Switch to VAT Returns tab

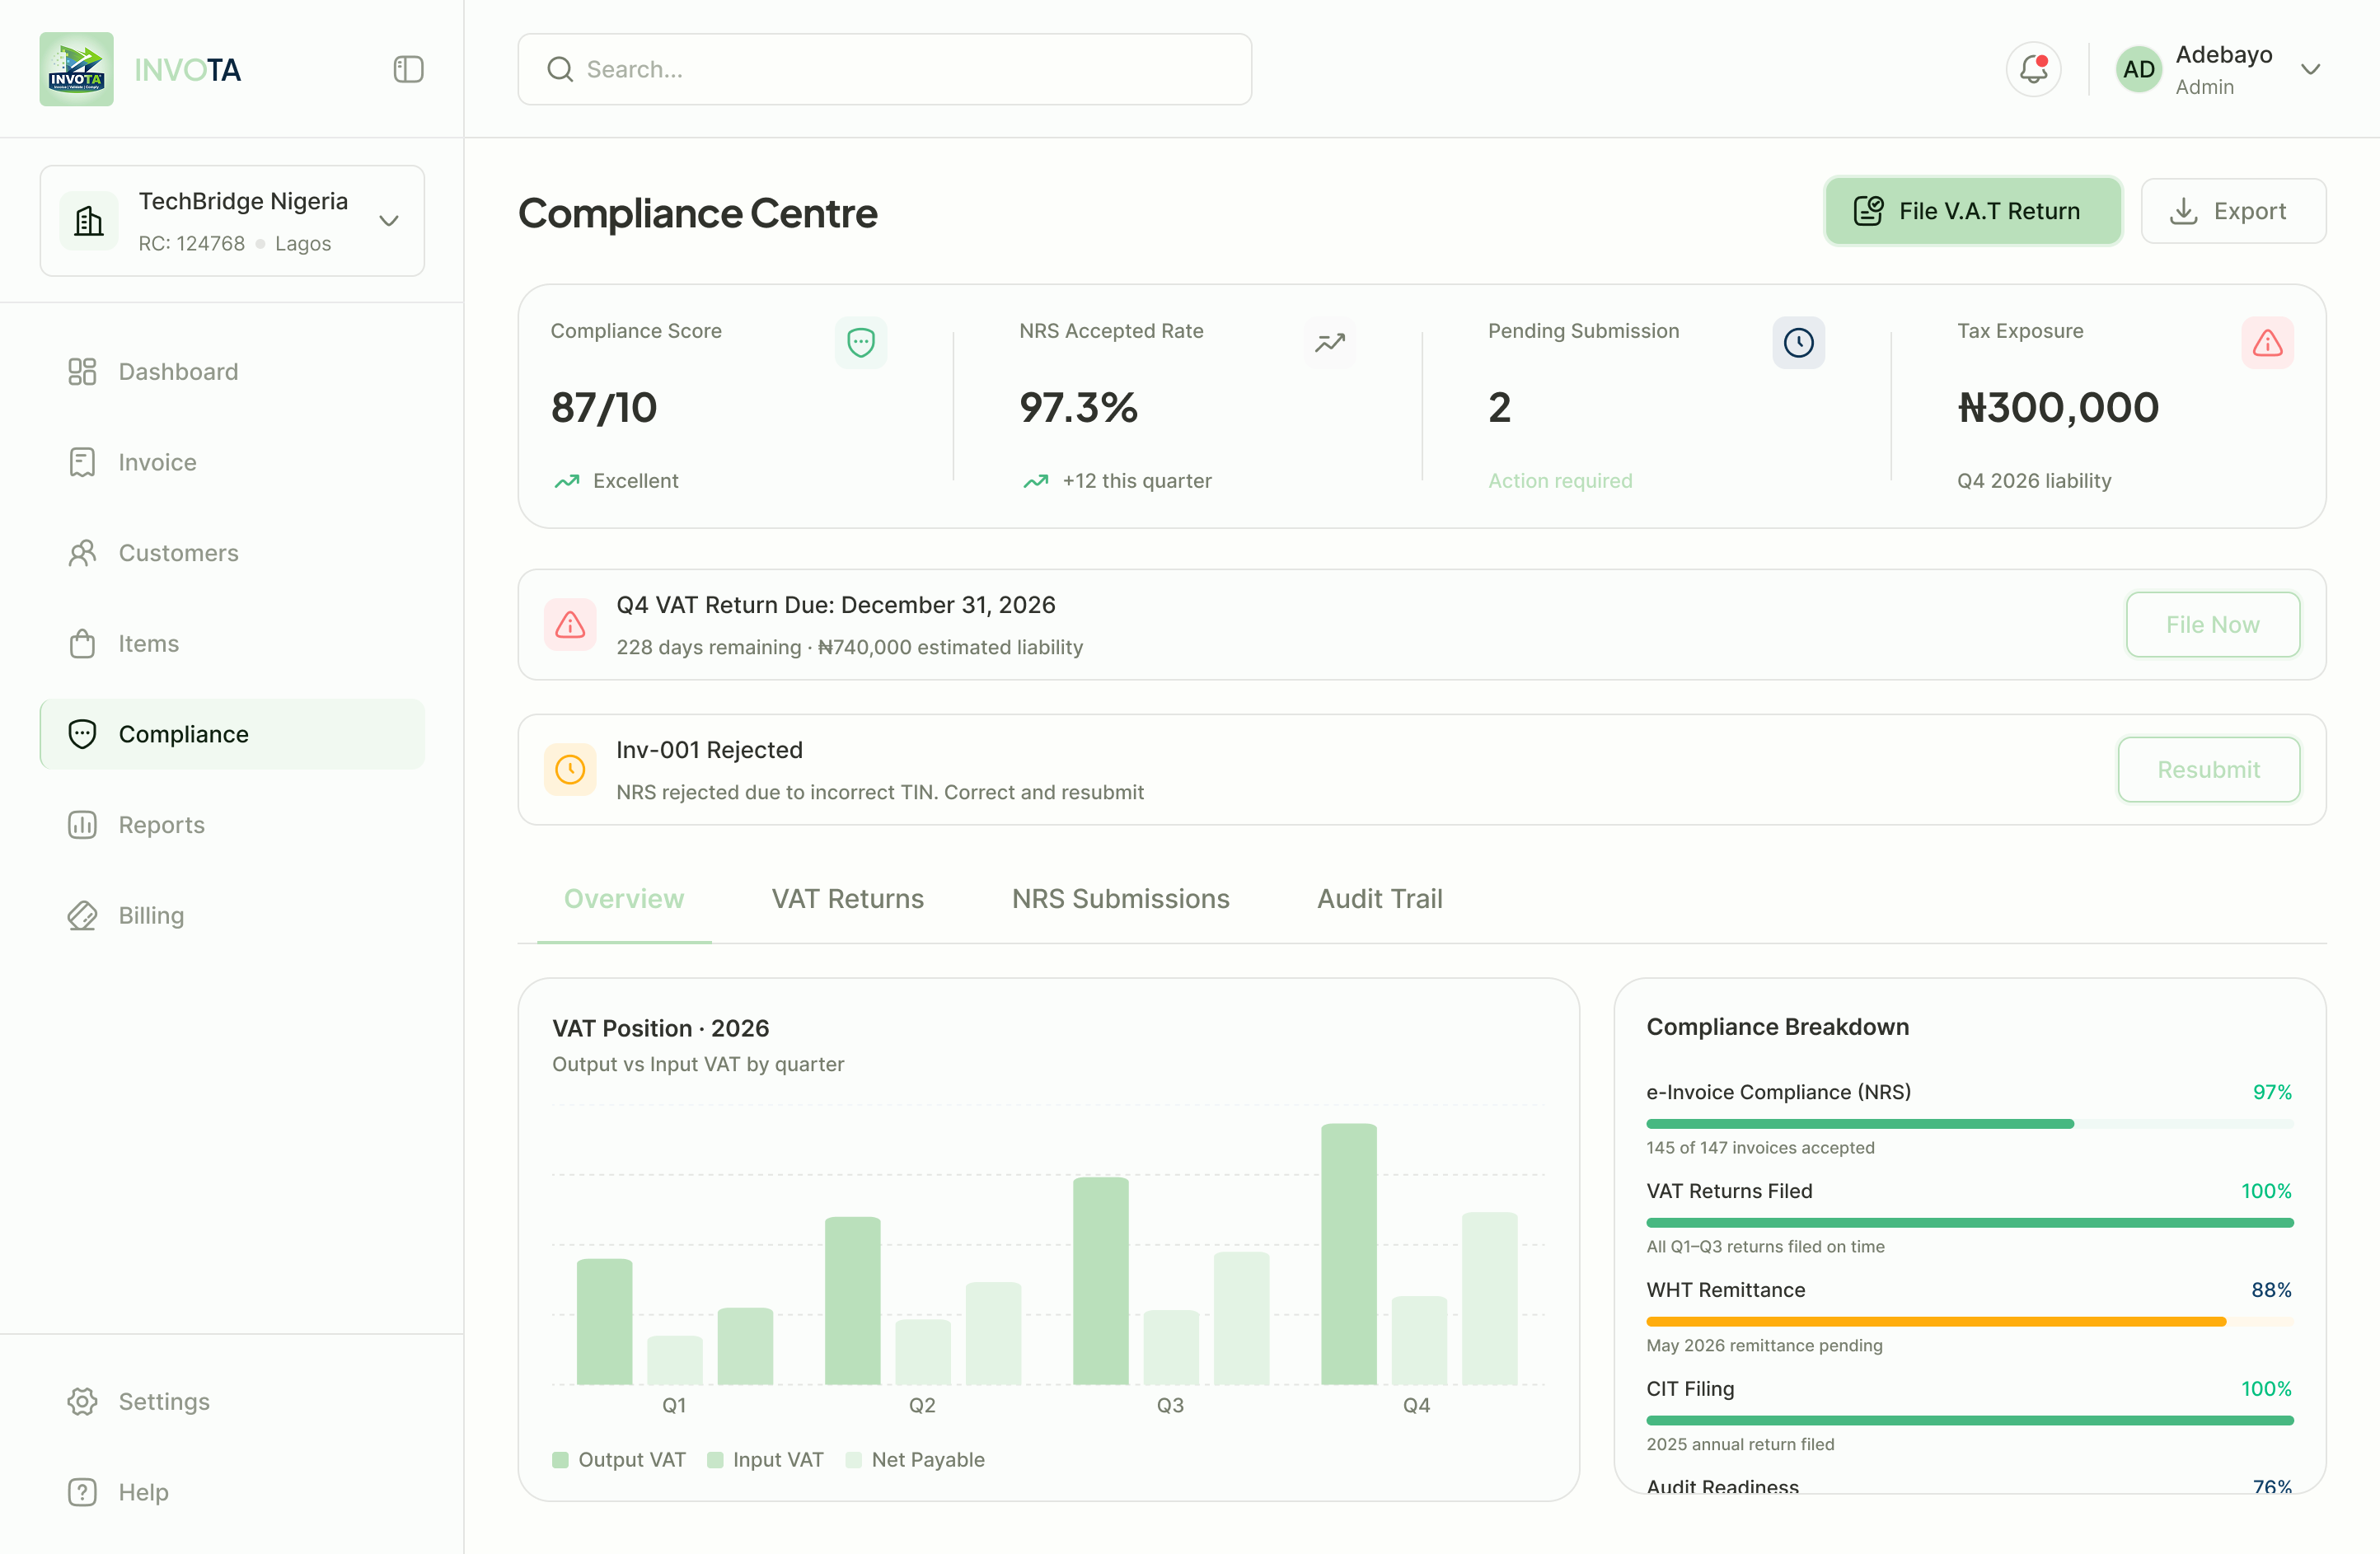coord(847,899)
